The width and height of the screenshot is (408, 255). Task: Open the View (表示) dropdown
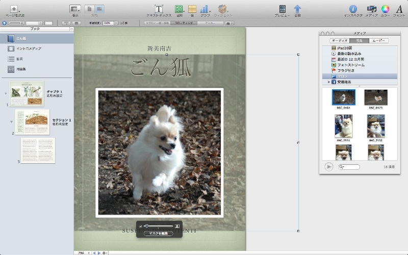75,9
